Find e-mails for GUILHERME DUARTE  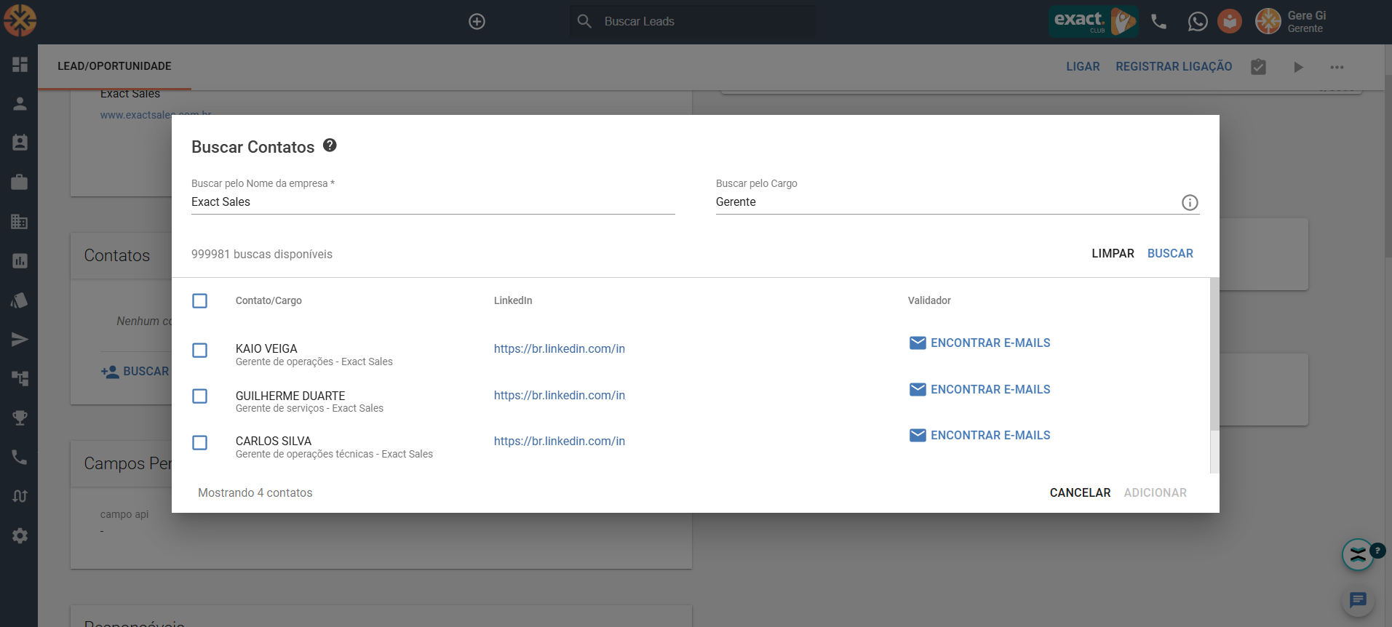pos(979,389)
